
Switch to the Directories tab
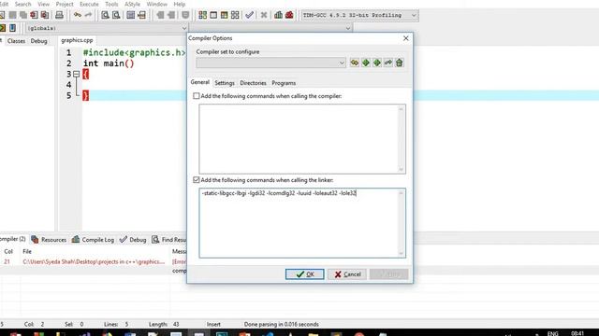253,83
